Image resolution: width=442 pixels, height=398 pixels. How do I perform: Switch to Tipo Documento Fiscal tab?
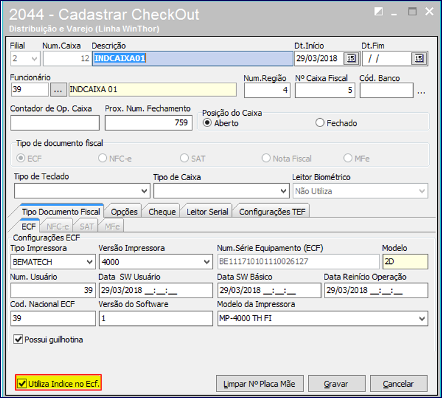pyautogui.click(x=61, y=211)
